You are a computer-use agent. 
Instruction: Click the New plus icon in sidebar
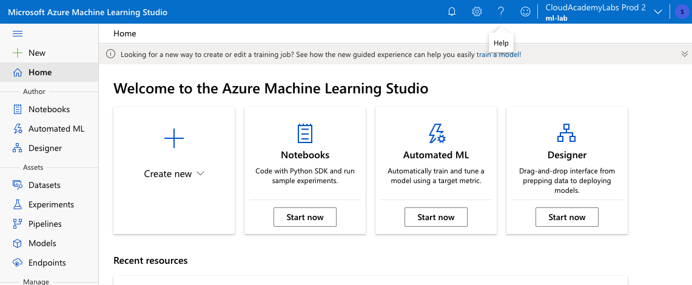(18, 53)
